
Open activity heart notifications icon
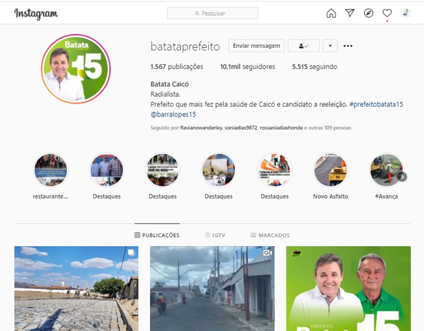point(387,13)
